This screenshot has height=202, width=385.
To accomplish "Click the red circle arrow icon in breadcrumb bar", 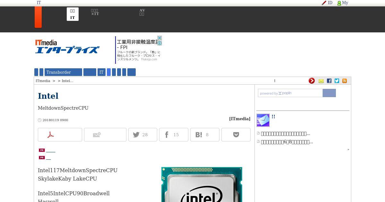I will tap(312, 81).
